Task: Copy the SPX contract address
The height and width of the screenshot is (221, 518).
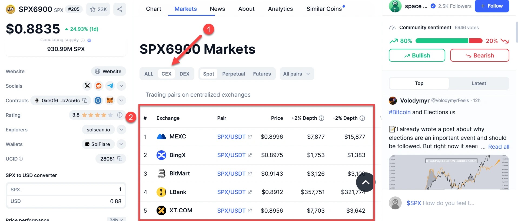Action: pos(85,100)
